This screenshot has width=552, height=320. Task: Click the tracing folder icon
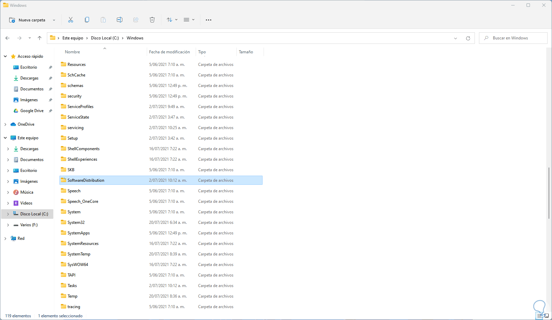[64, 306]
